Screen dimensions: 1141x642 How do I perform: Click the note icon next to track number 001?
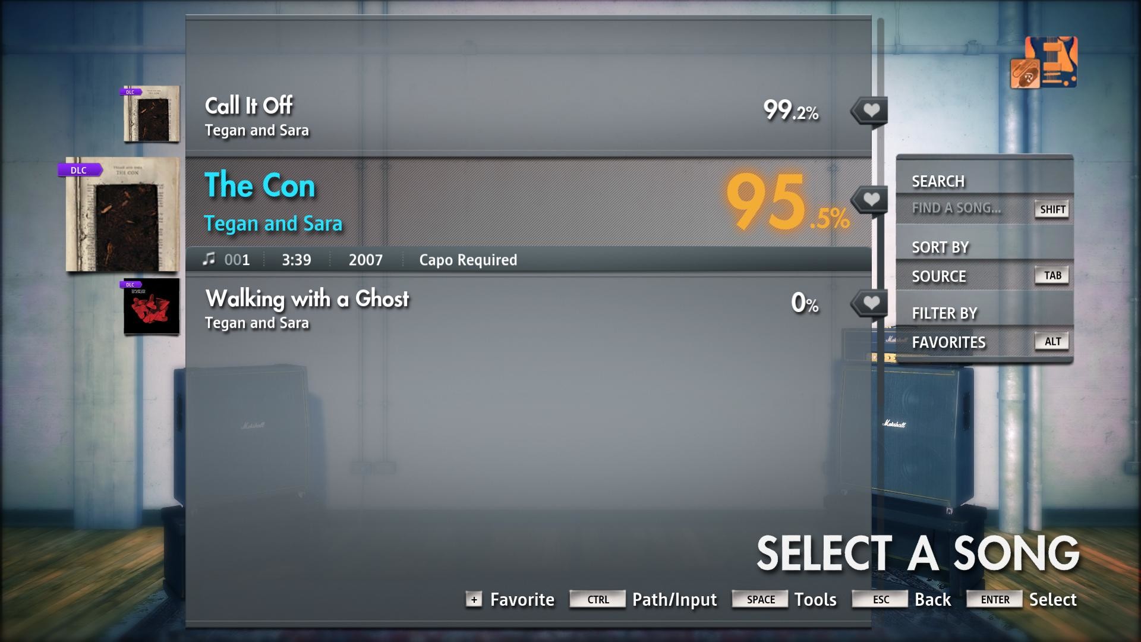click(207, 259)
